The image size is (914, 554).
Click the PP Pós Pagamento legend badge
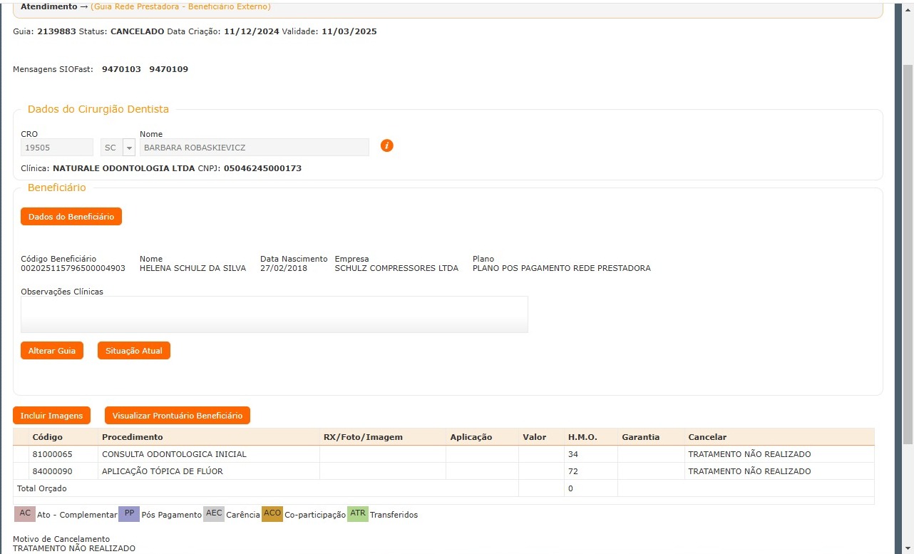tap(129, 514)
